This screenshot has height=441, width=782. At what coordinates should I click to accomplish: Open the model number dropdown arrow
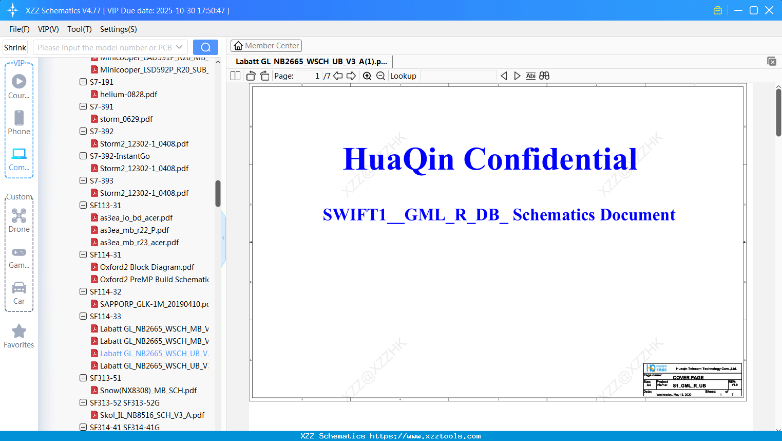tap(179, 47)
